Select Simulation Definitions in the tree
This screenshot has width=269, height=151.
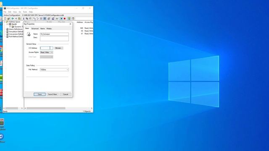16,32
